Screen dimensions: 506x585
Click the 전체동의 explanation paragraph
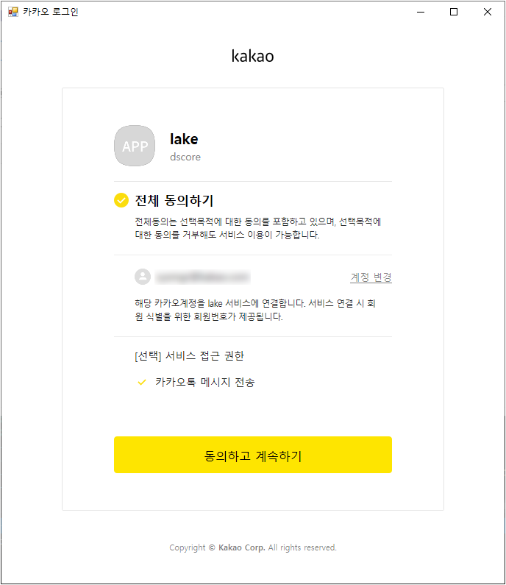coord(257,228)
